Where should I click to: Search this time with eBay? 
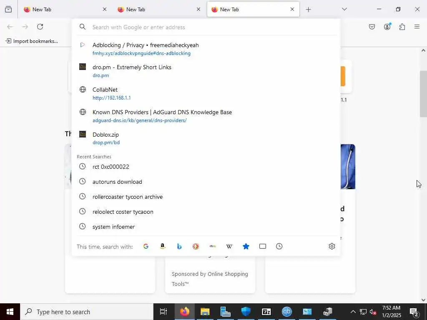coord(213,246)
